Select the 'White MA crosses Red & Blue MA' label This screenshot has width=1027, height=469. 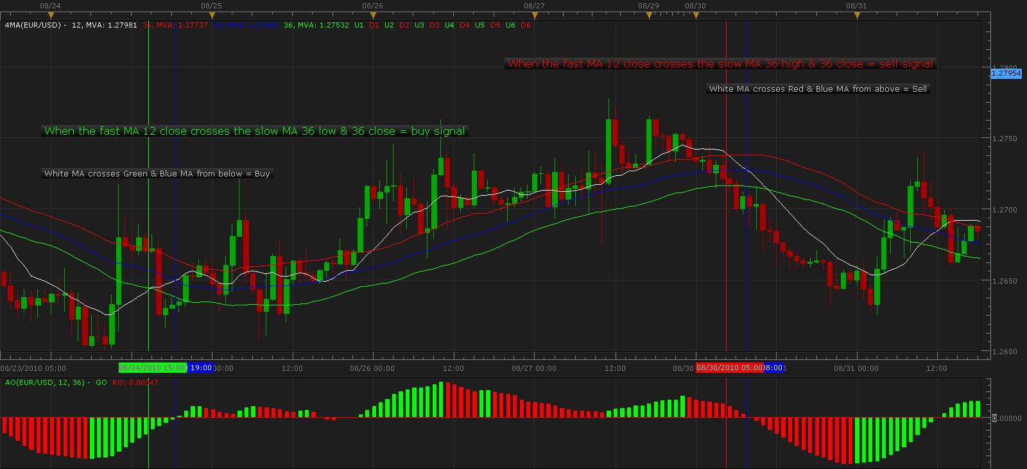coord(818,89)
